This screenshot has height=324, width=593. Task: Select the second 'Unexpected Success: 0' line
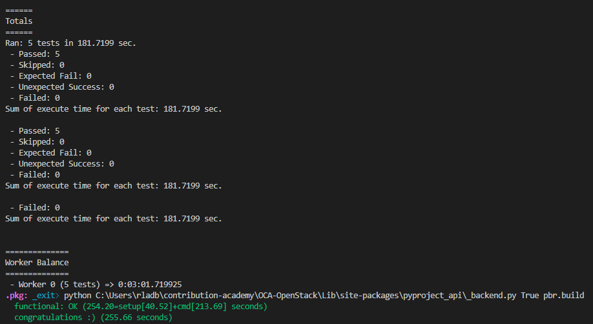62,164
